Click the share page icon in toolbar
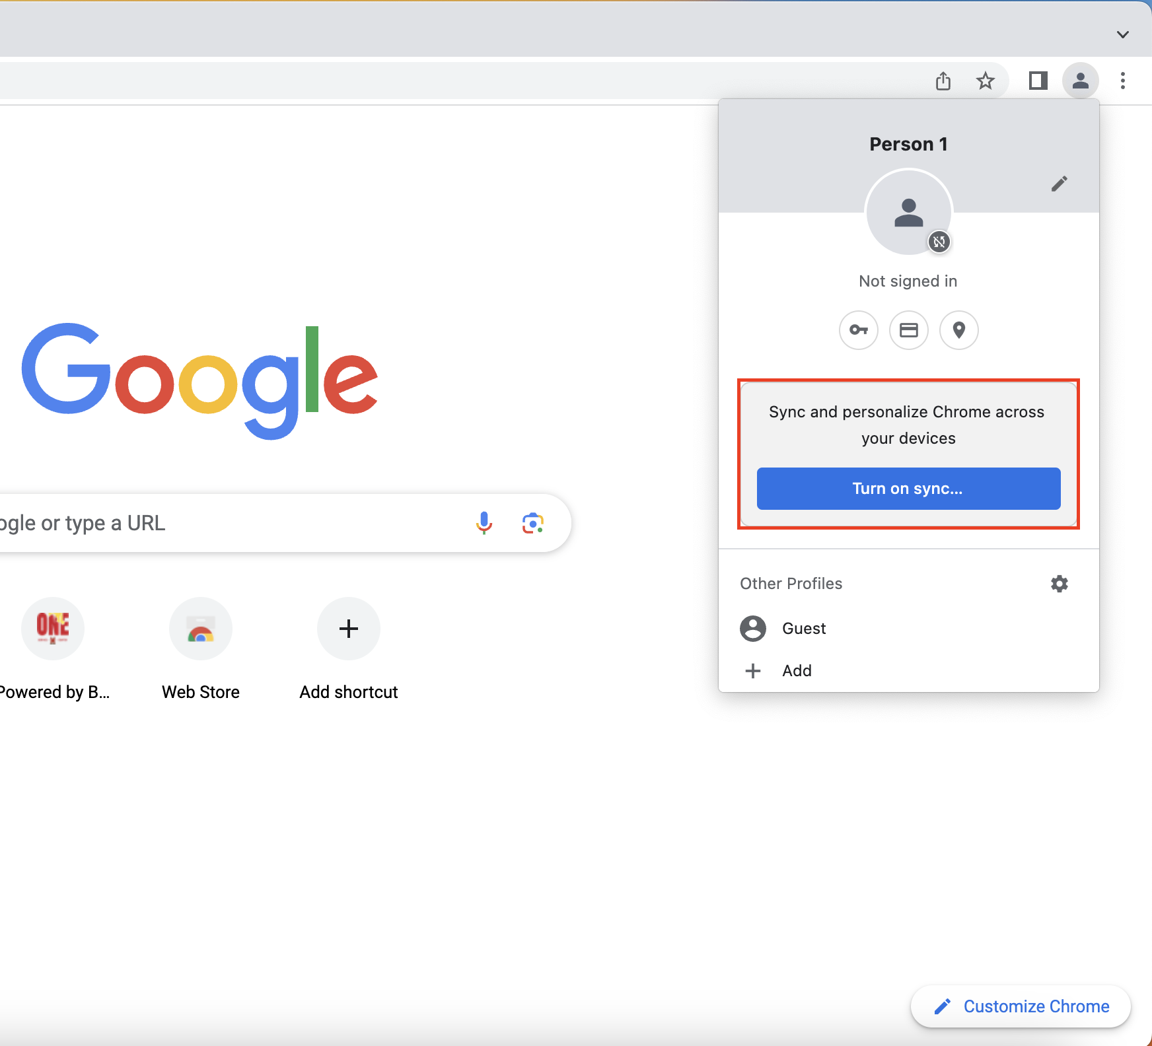The height and width of the screenshot is (1046, 1152). (x=943, y=81)
